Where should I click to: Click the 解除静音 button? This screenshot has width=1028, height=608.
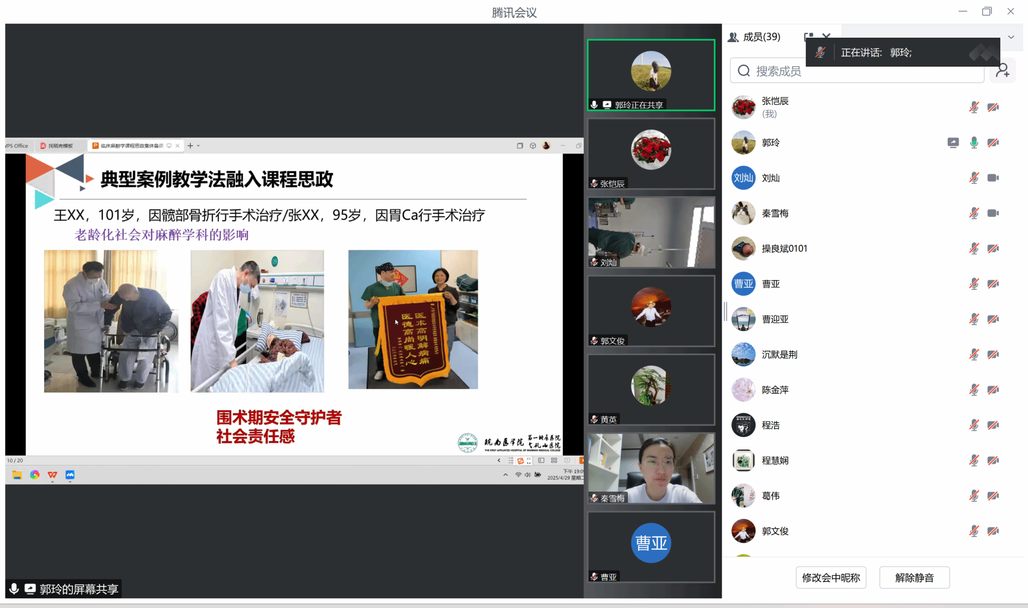pos(914,577)
